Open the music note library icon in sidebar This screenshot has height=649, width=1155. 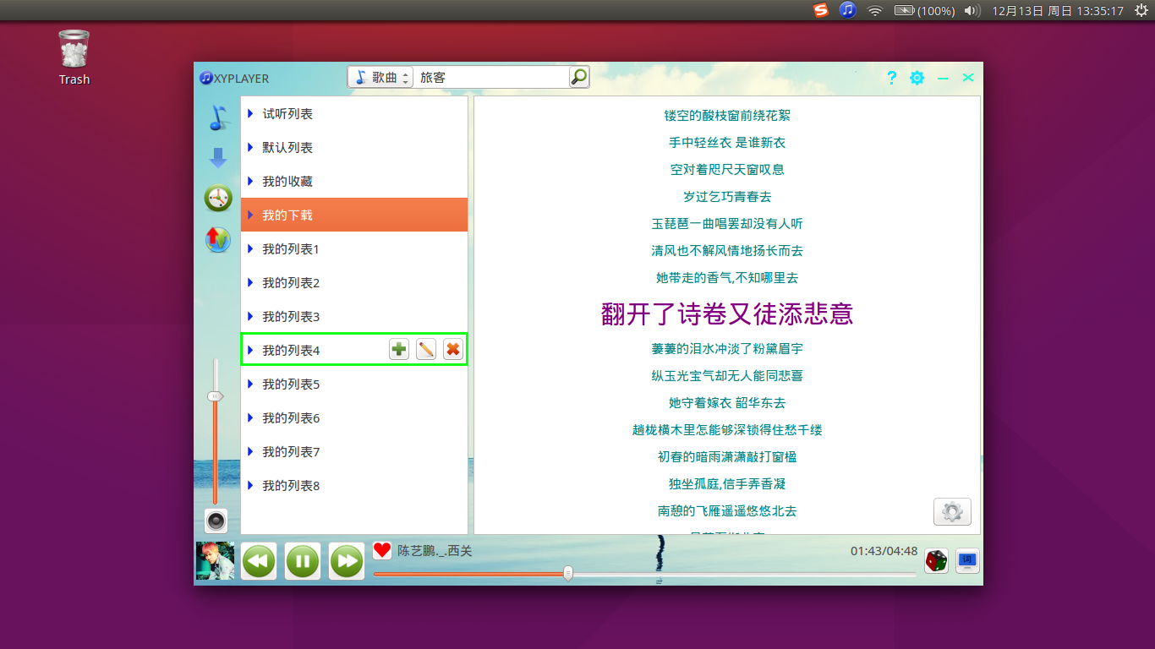218,117
